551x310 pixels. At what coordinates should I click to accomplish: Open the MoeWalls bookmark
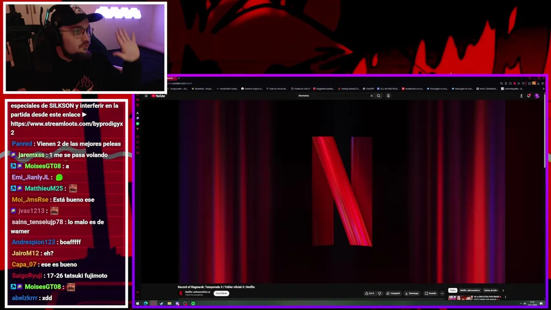(x=202, y=89)
